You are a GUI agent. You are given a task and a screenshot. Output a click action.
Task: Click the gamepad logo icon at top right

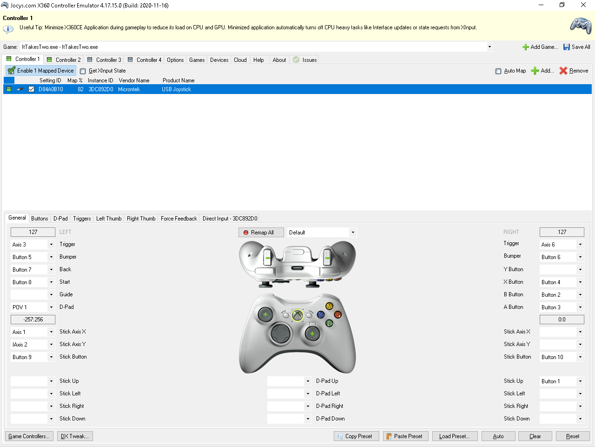pos(581,26)
